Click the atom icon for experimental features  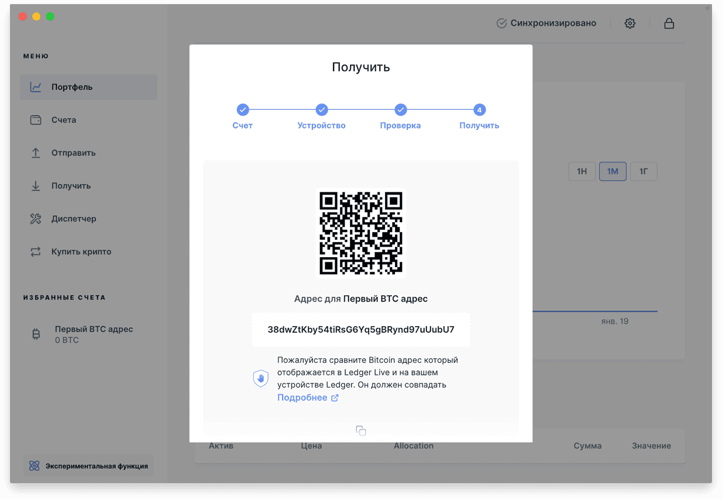click(x=34, y=466)
